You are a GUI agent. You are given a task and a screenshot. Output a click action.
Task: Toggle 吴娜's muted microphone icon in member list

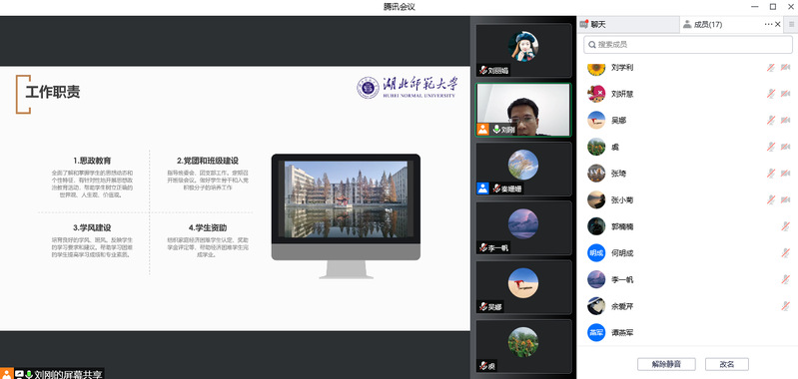click(771, 121)
